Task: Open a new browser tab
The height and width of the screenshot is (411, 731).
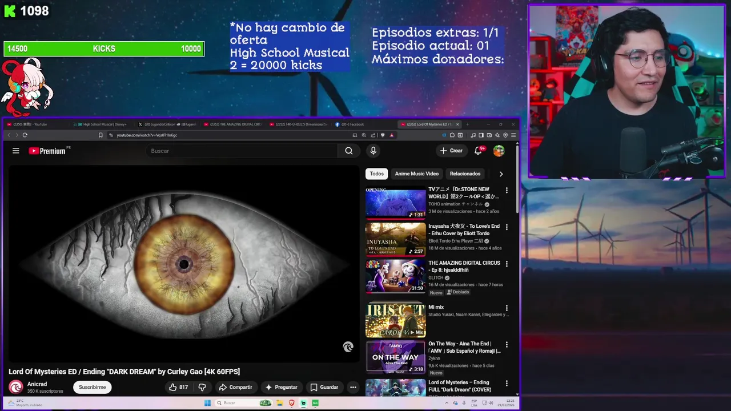Action: tap(467, 124)
